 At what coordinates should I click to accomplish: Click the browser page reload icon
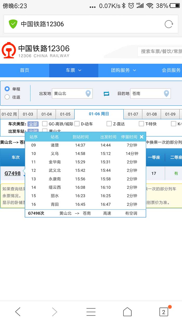pyautogui.click(x=169, y=24)
